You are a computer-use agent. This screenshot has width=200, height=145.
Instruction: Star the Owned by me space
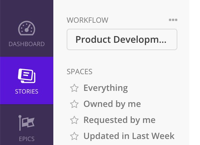click(74, 104)
